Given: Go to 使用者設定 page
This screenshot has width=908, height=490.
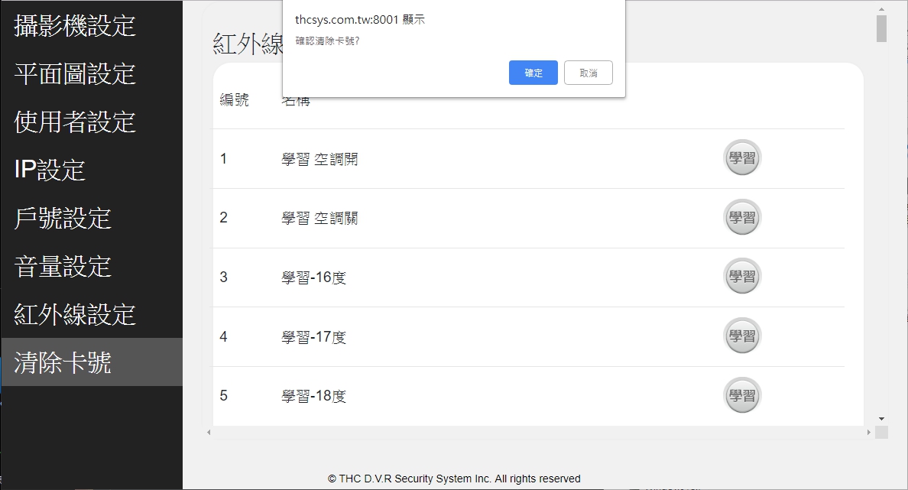Looking at the screenshot, I should [x=75, y=122].
